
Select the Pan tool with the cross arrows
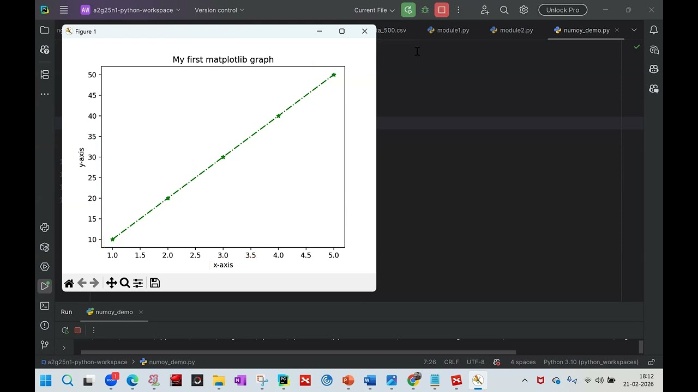point(111,283)
